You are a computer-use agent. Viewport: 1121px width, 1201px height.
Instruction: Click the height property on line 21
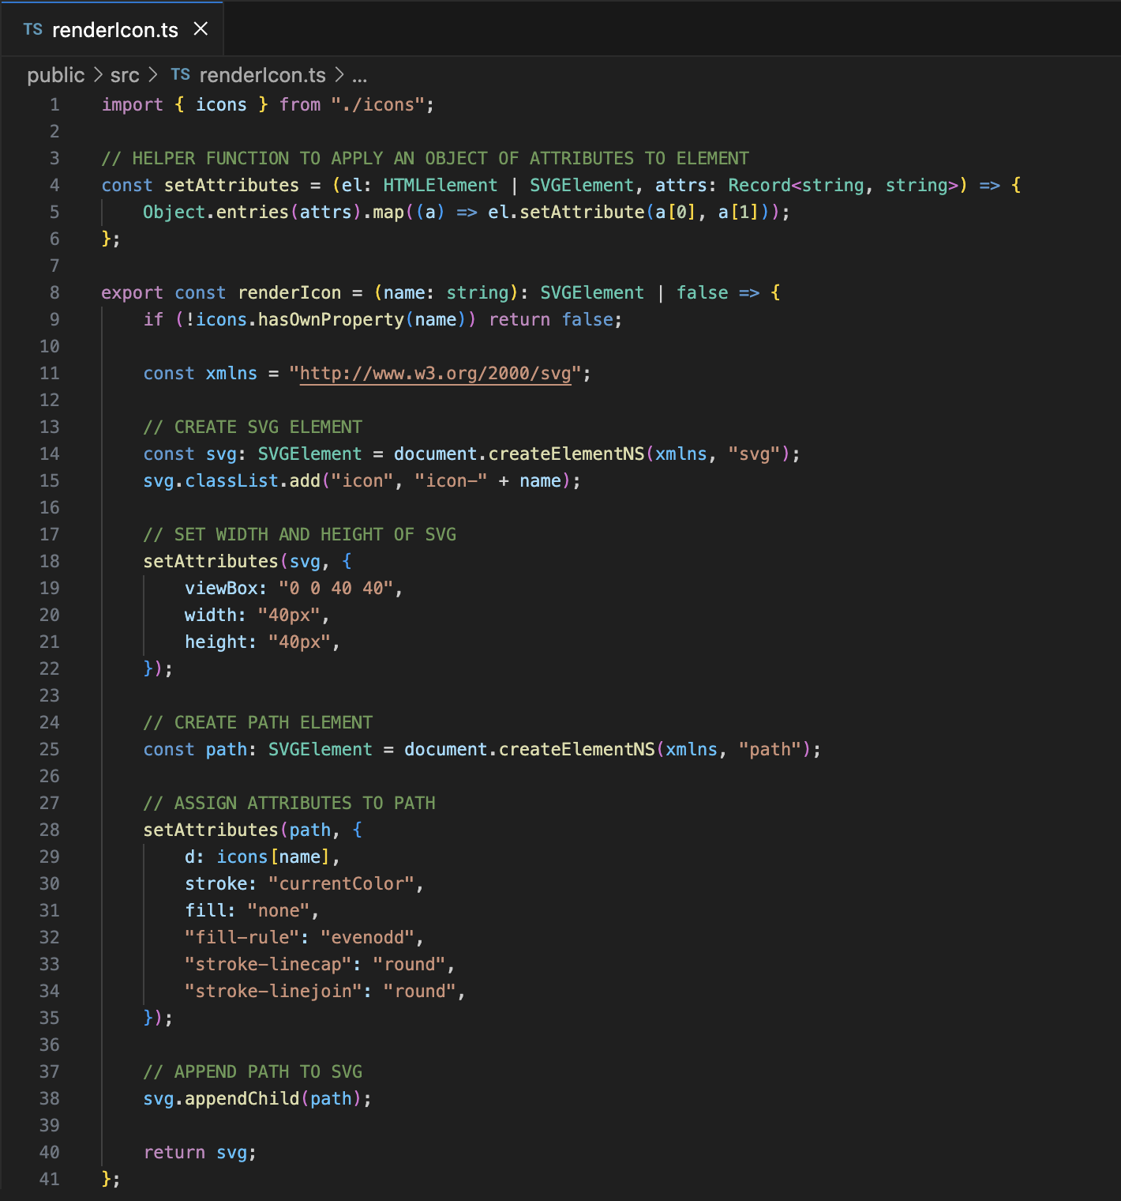216,642
